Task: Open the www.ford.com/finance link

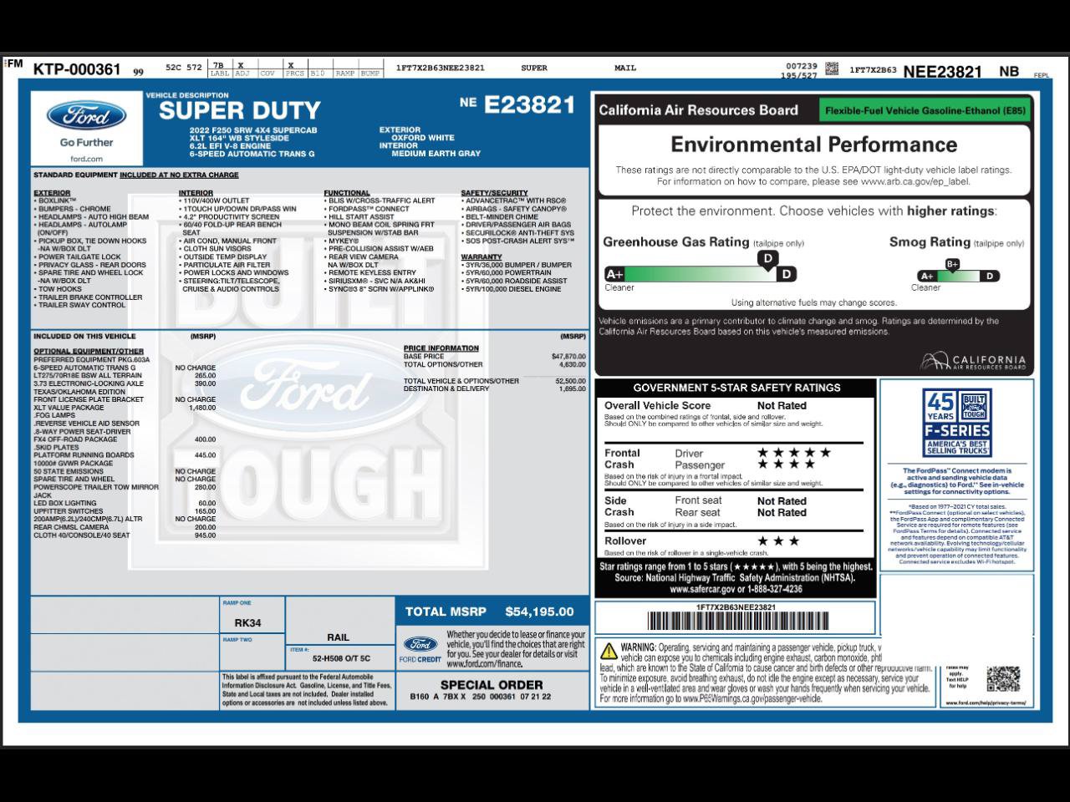Action: tap(484, 664)
